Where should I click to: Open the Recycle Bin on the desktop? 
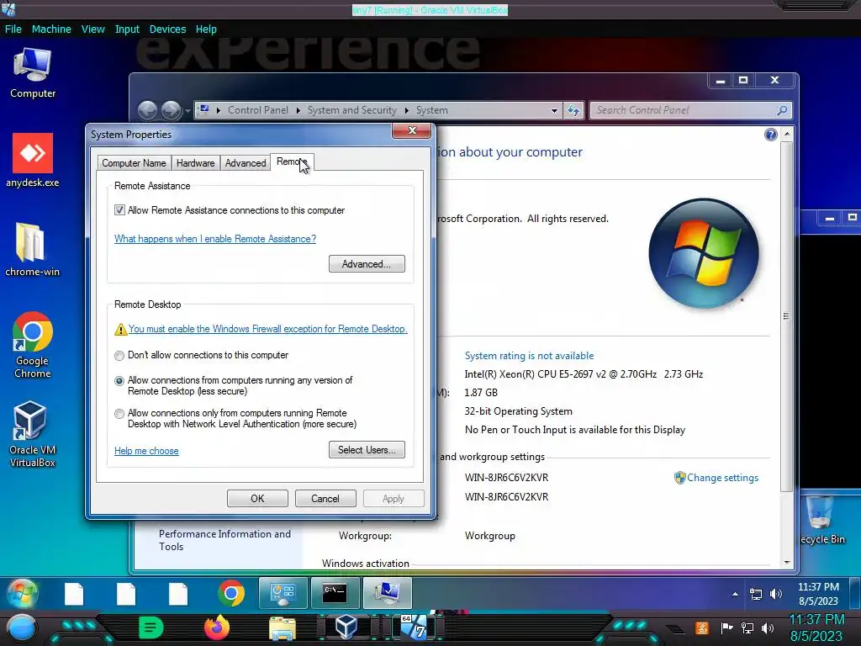tap(822, 519)
